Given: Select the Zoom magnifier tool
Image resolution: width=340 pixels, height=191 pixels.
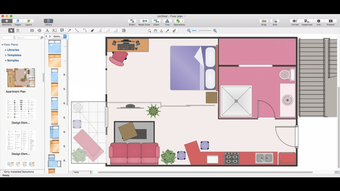Looking at the screenshot, I should pyautogui.click(x=149, y=31).
